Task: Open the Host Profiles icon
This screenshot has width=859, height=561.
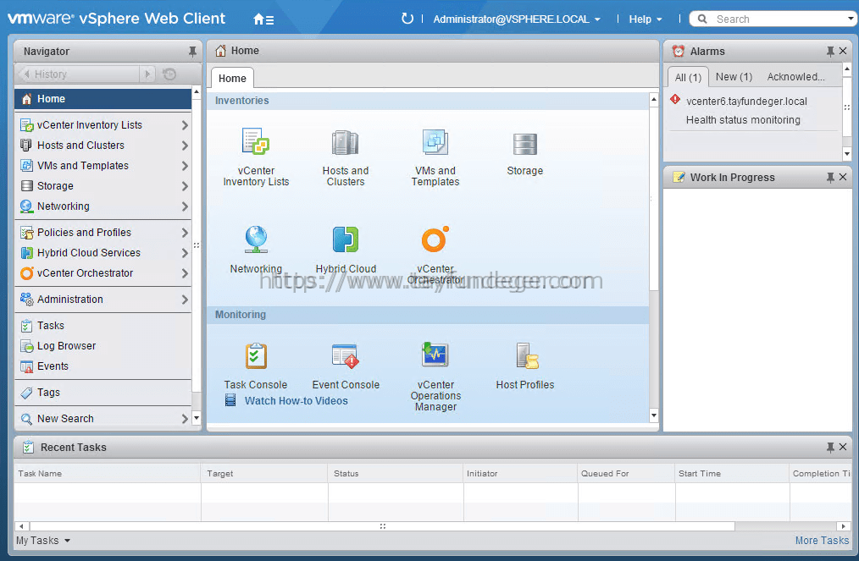Action: pos(527,355)
